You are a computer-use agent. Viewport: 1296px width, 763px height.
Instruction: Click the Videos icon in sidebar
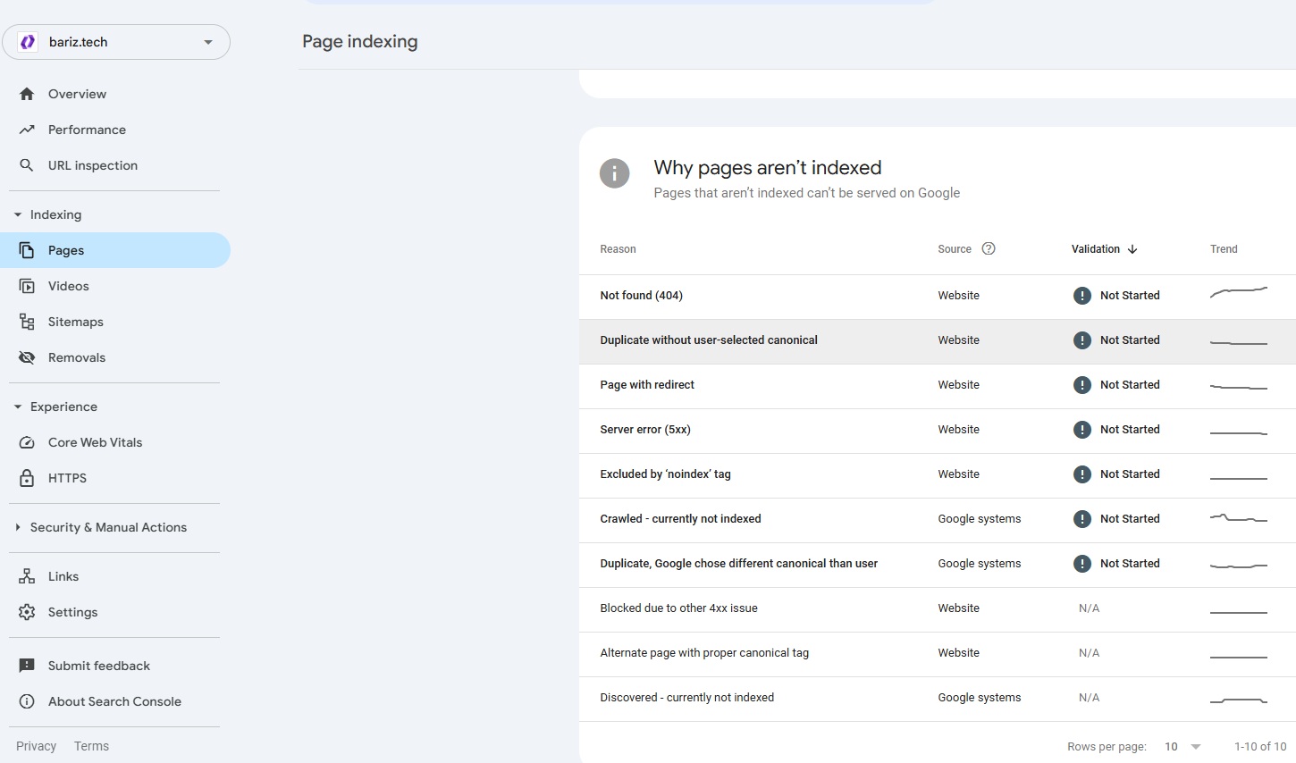coord(27,286)
